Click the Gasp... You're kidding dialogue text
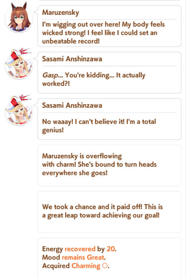 coord(94,79)
